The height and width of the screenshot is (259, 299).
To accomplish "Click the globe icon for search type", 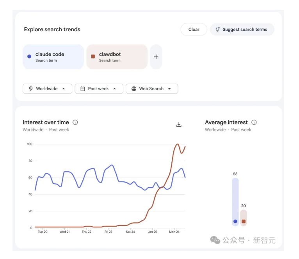I will click(134, 89).
